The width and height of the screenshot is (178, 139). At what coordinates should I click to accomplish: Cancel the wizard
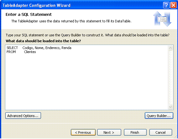click(x=161, y=132)
